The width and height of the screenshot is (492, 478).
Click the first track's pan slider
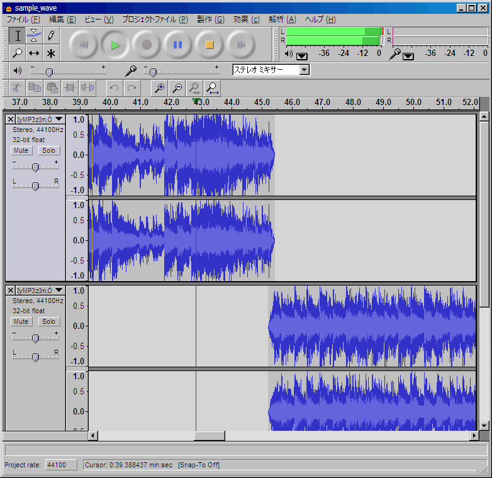(35, 187)
